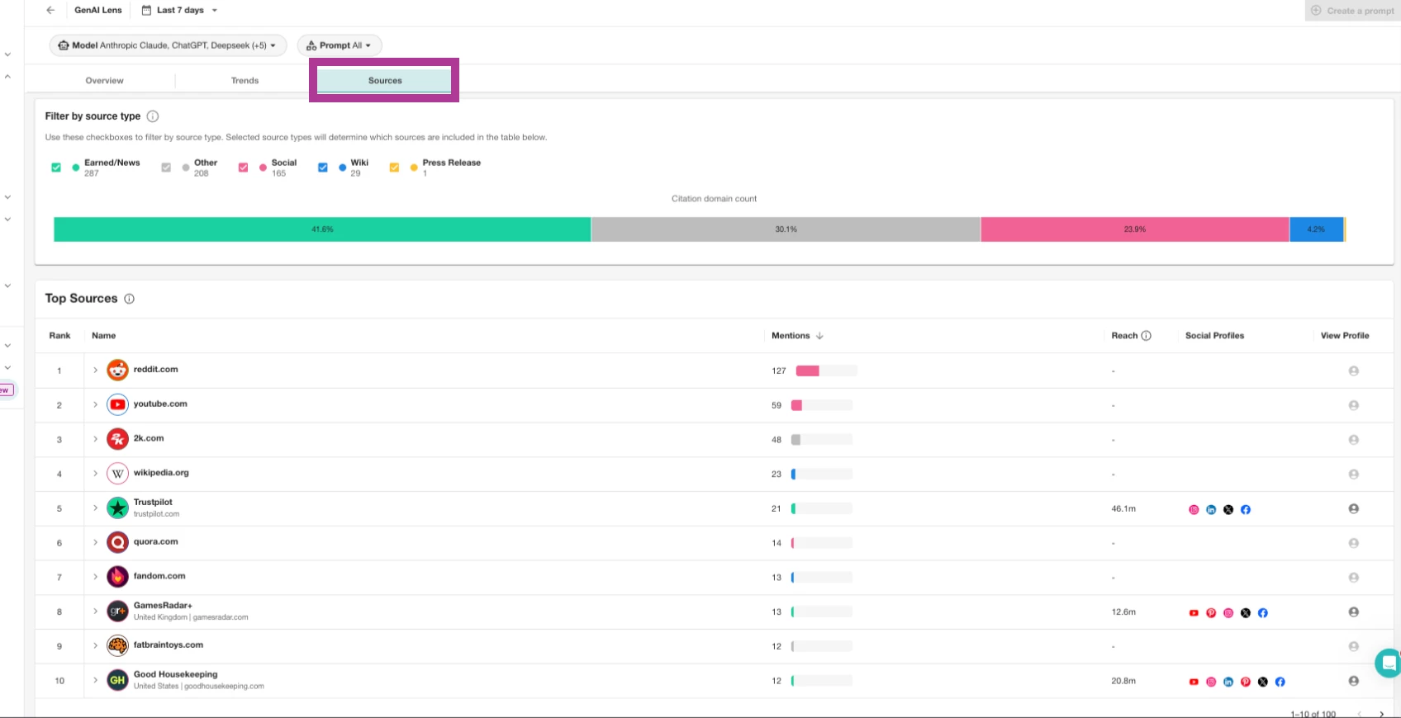Open Good Housekeeping LinkedIn profile icon
The height and width of the screenshot is (718, 1401).
1228,683
